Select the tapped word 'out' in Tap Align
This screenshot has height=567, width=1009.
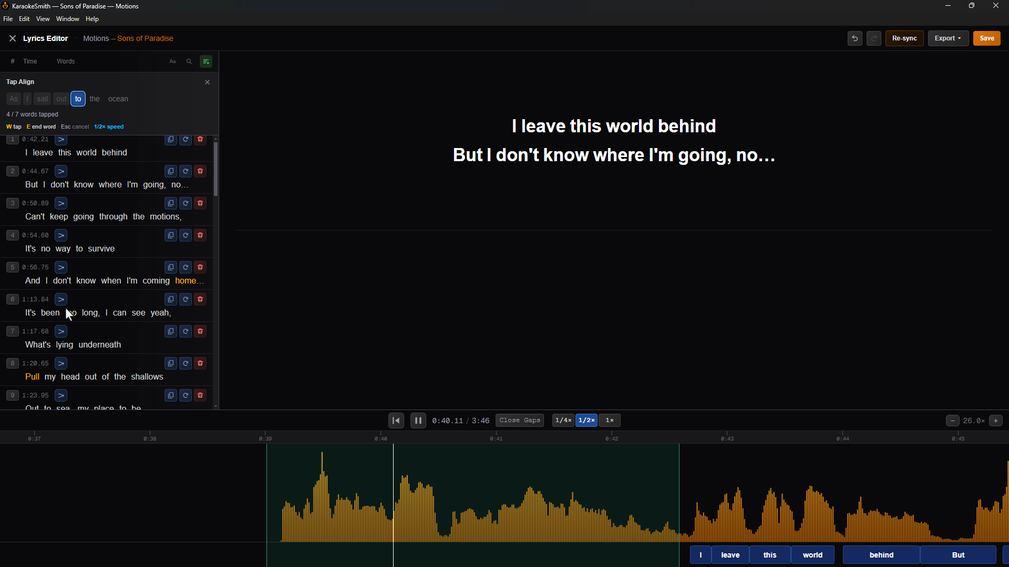click(61, 99)
